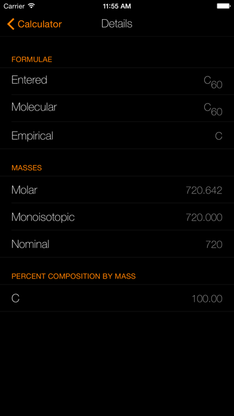Select the Entered formula row
Viewport: 234px width, 416px height.
117,81
